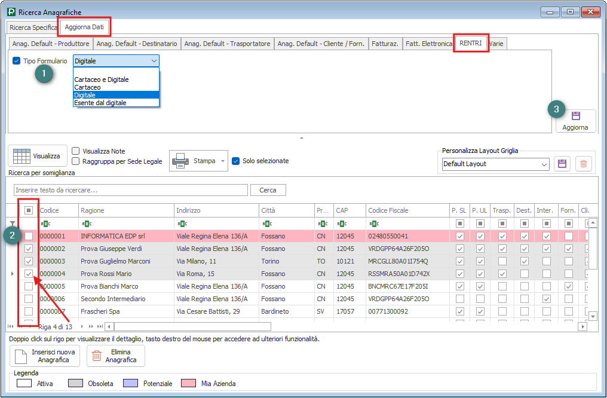Switch to the Ricerca Specifica tab
Viewport: 607px width, 398px height.
33,27
